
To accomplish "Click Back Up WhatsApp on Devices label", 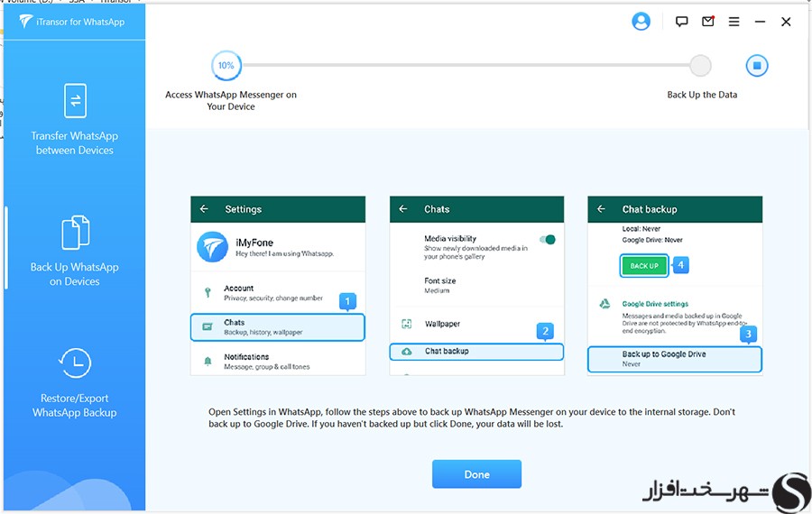I will pyautogui.click(x=75, y=274).
